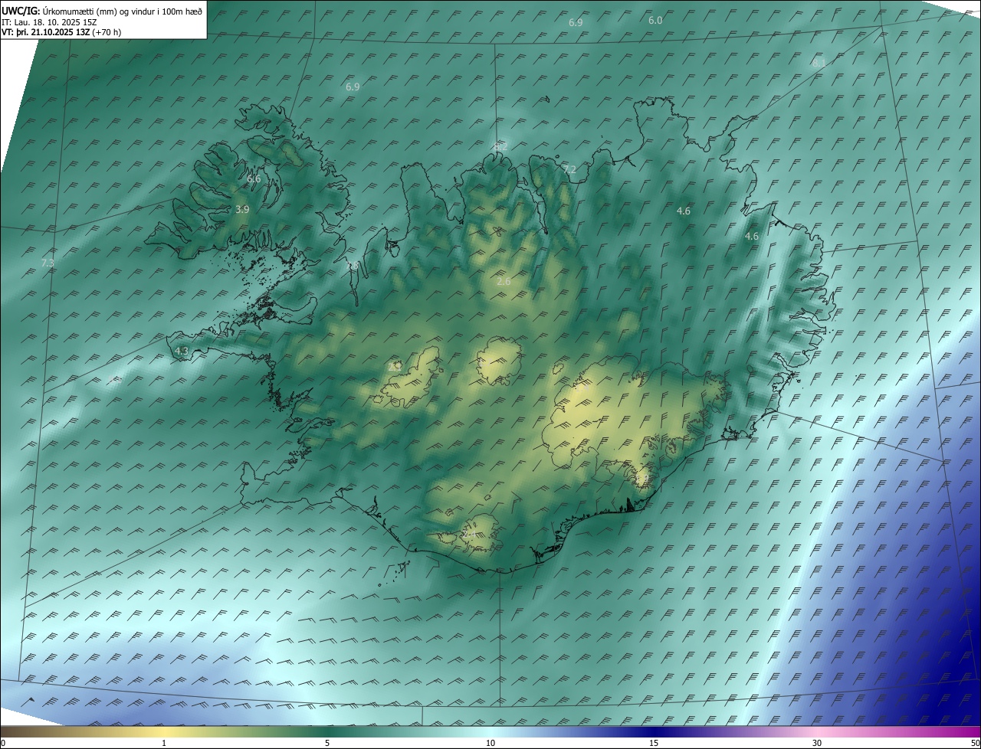Image resolution: width=981 pixels, height=749 pixels.
Task: Click the 8.2 value label on the map
Action: click(x=500, y=146)
